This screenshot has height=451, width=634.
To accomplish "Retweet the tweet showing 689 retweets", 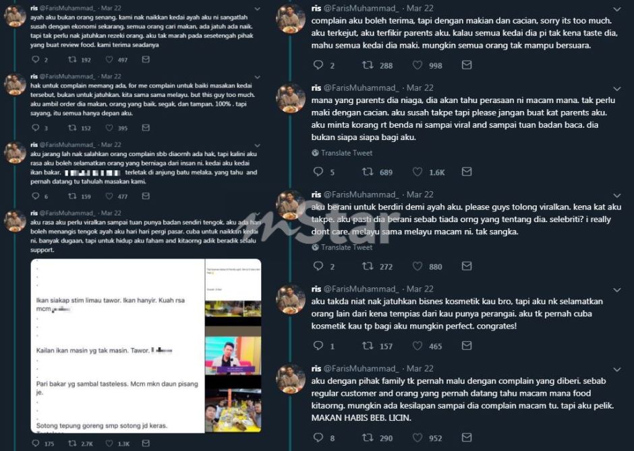I will (368, 172).
